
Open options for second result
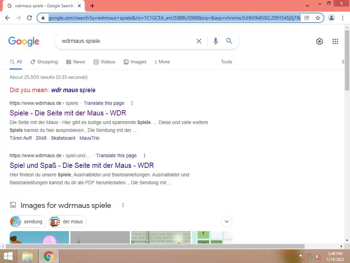coord(145,155)
